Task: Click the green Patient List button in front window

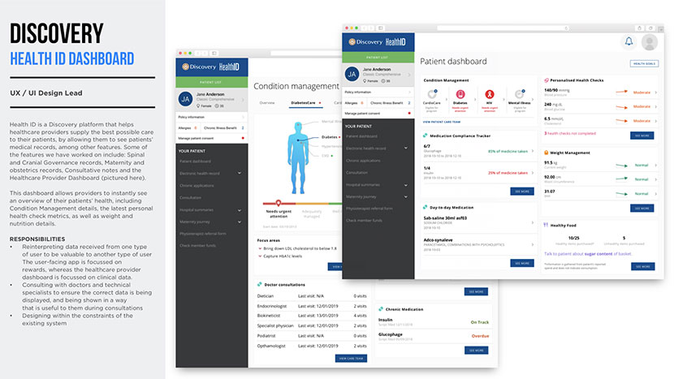Action: coord(378,58)
